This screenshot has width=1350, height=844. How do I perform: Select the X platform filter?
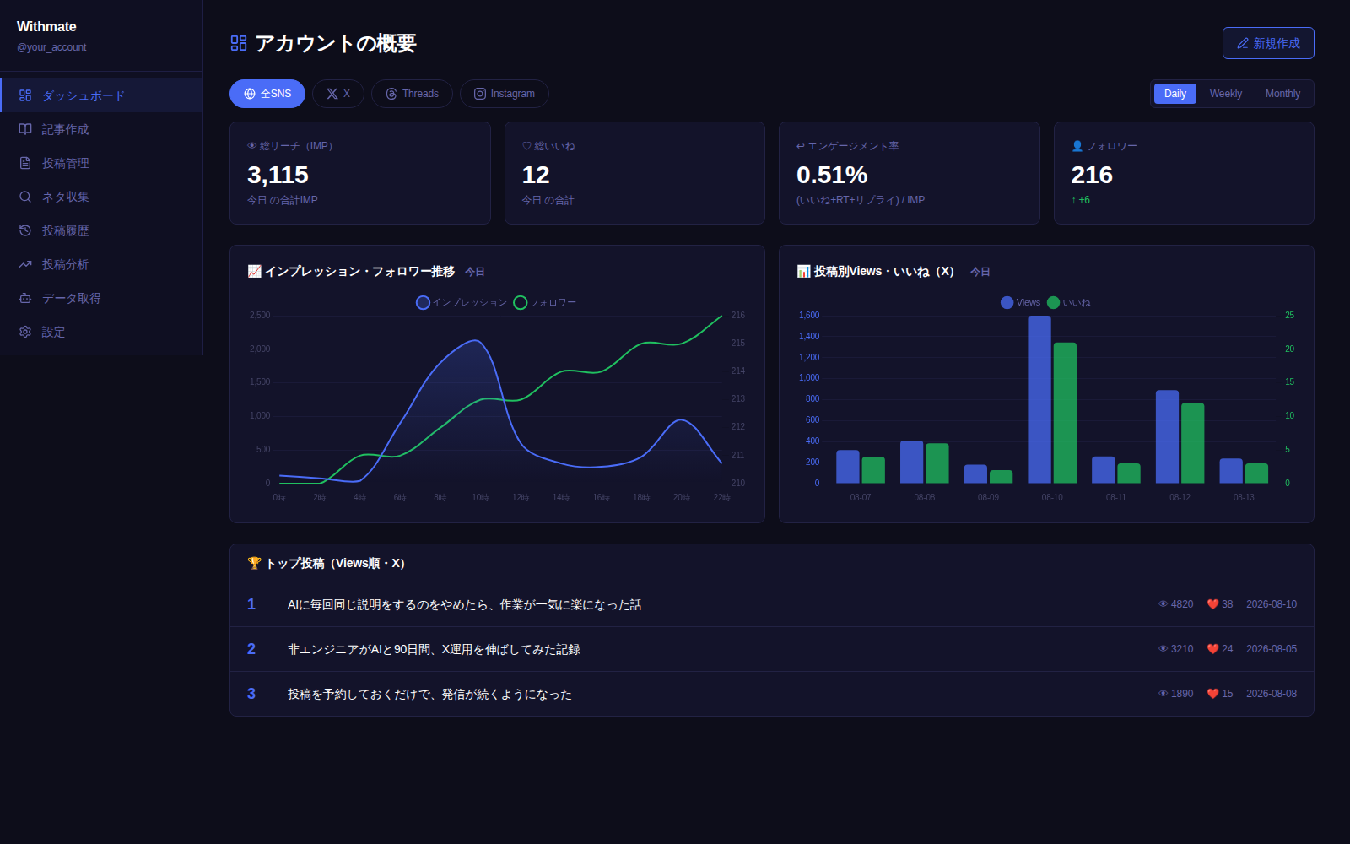click(338, 94)
